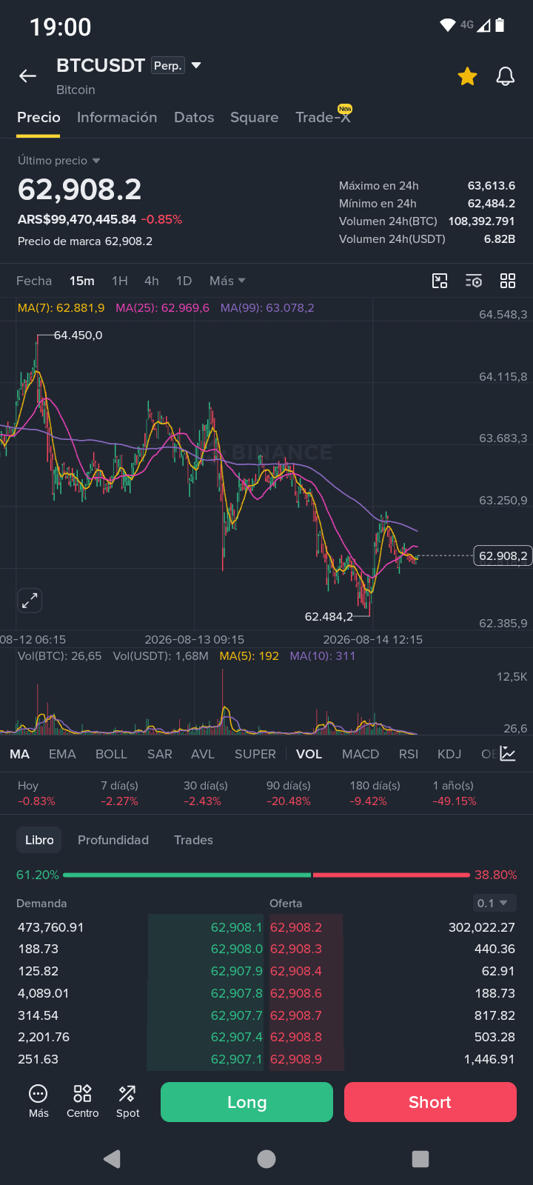Tap bid price 62,907.1

(237, 1059)
